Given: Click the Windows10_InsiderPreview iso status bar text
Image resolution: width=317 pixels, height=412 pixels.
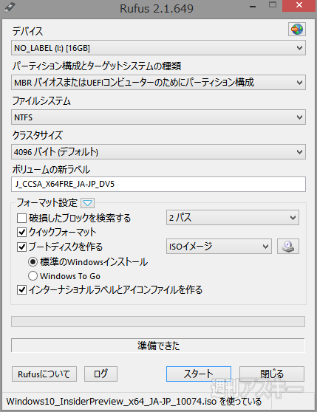Looking at the screenshot, I should pyautogui.click(x=134, y=402).
